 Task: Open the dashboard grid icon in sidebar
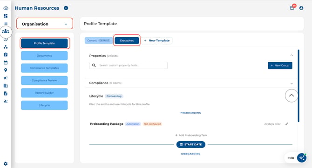6,16
